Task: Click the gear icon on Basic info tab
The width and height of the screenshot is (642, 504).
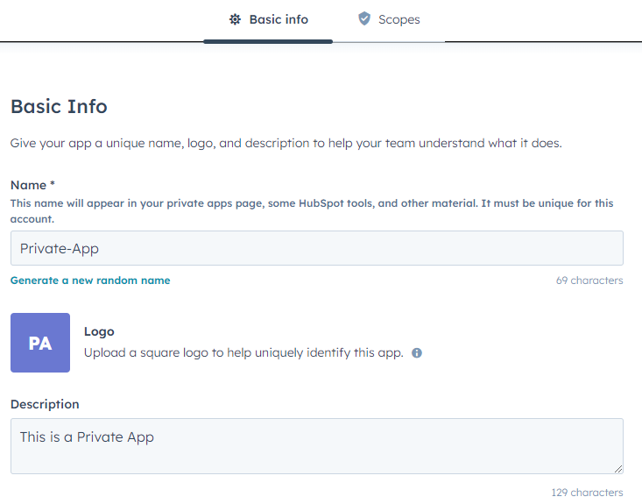Action: 235,19
